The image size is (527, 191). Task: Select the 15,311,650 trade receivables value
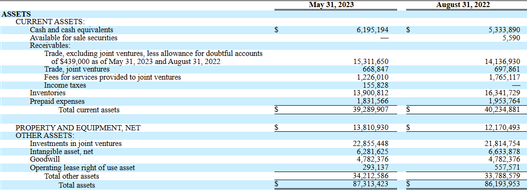[x=371, y=62]
